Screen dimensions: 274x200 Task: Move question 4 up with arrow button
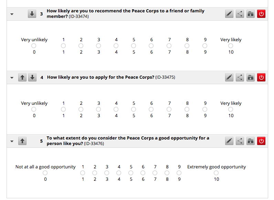point(22,78)
